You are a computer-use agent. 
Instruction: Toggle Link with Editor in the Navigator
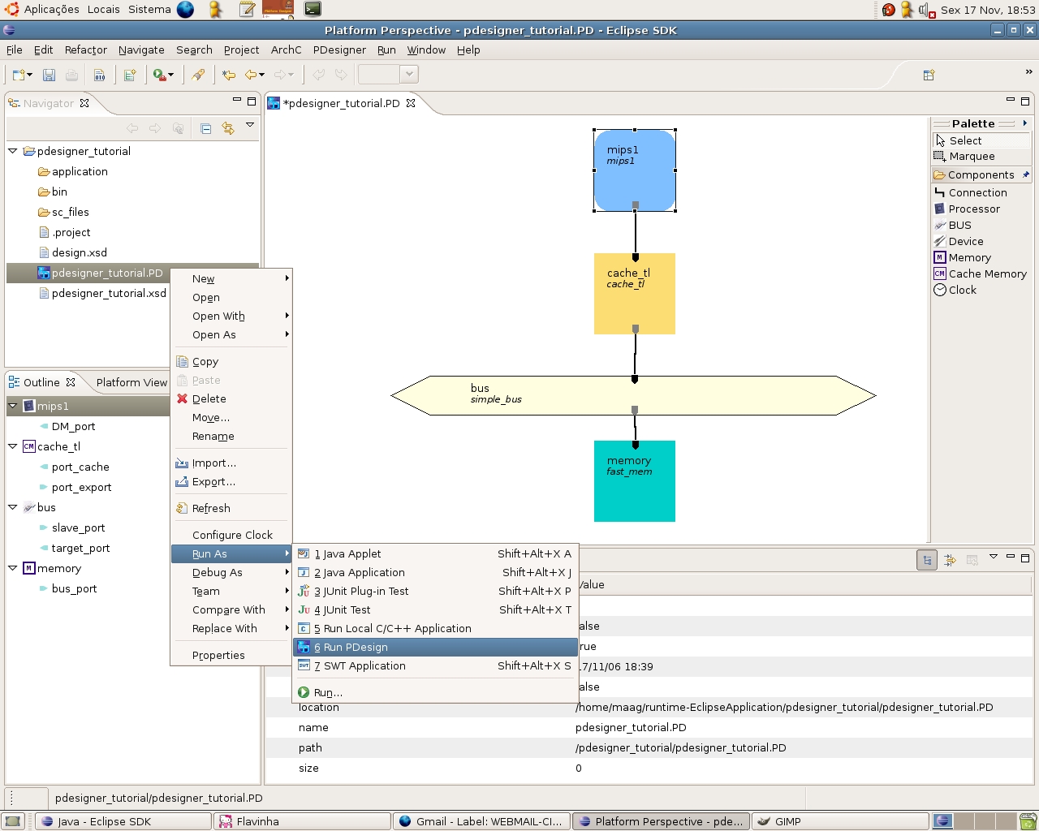pos(228,128)
